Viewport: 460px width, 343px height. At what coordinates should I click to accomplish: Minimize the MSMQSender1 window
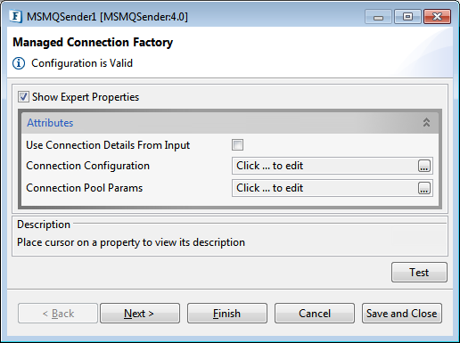click(x=378, y=17)
